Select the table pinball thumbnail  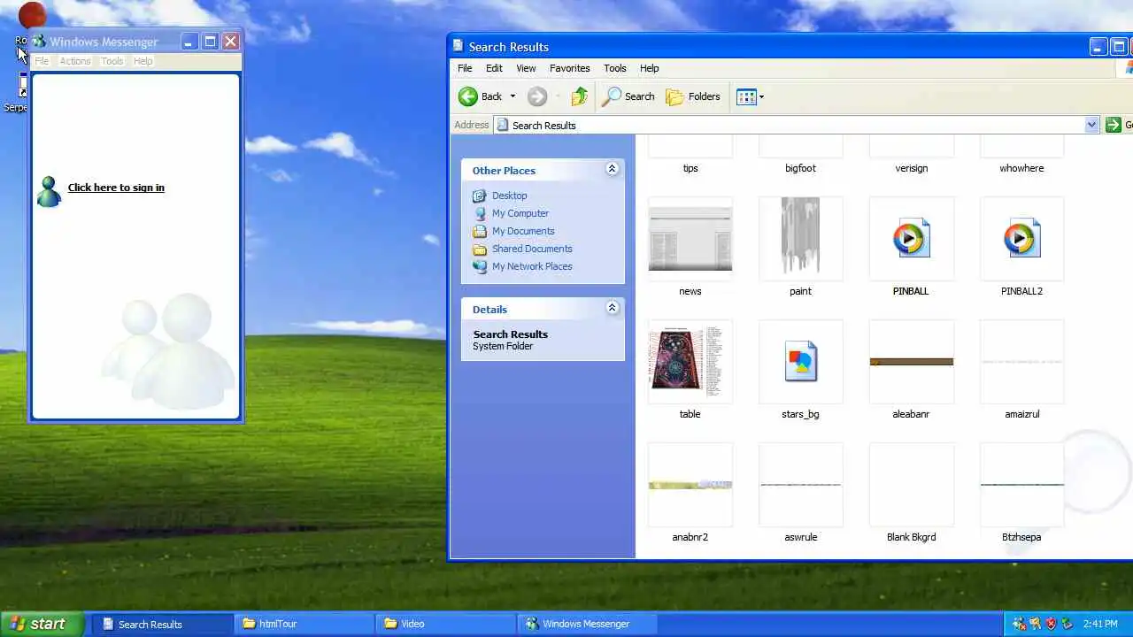click(690, 362)
